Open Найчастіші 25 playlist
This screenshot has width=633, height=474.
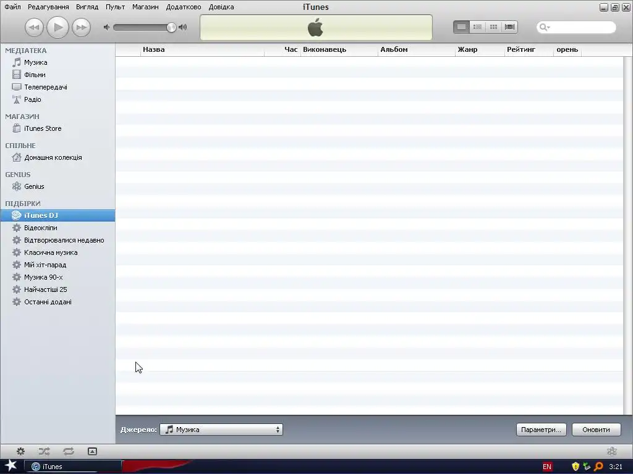[x=57, y=289]
